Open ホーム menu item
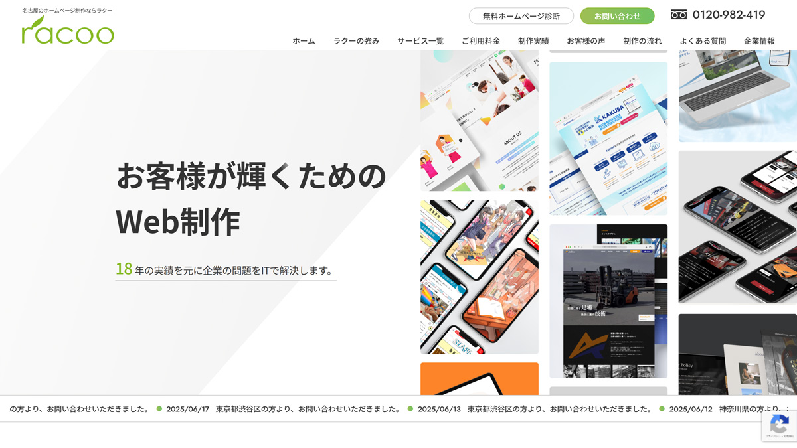Viewport: 797px width, 448px height. pos(304,41)
